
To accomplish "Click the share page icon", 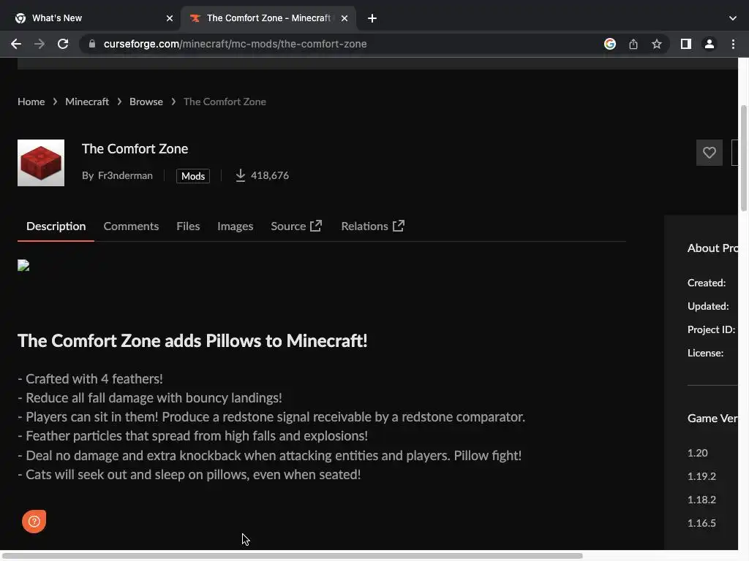I will [x=633, y=44].
